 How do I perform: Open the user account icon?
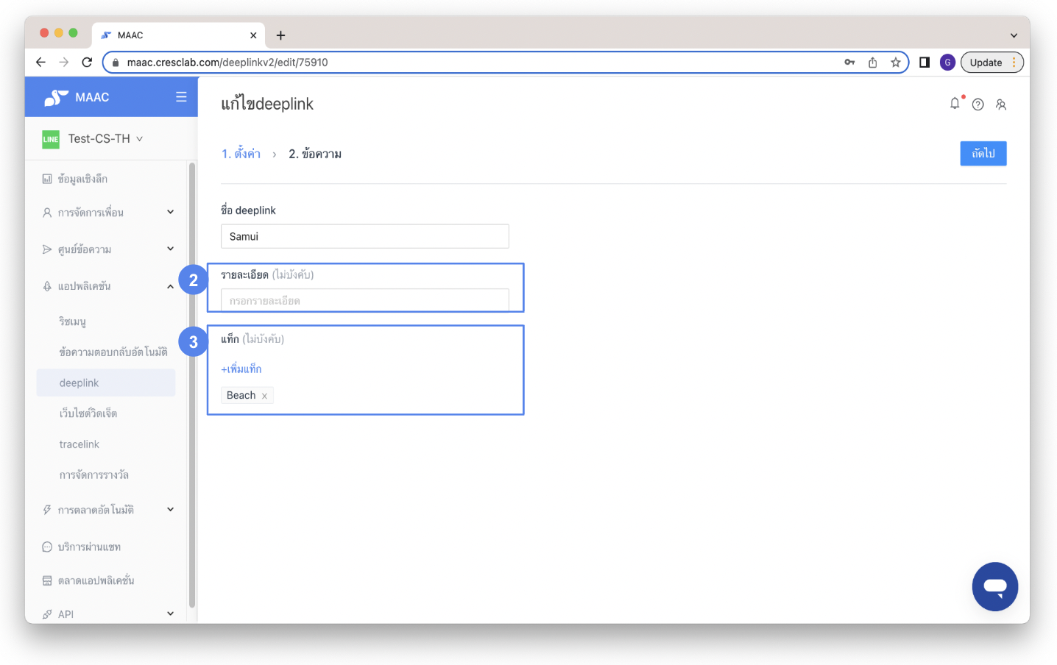(x=1000, y=104)
